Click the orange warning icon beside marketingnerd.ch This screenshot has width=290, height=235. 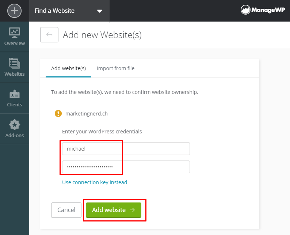tap(58, 113)
